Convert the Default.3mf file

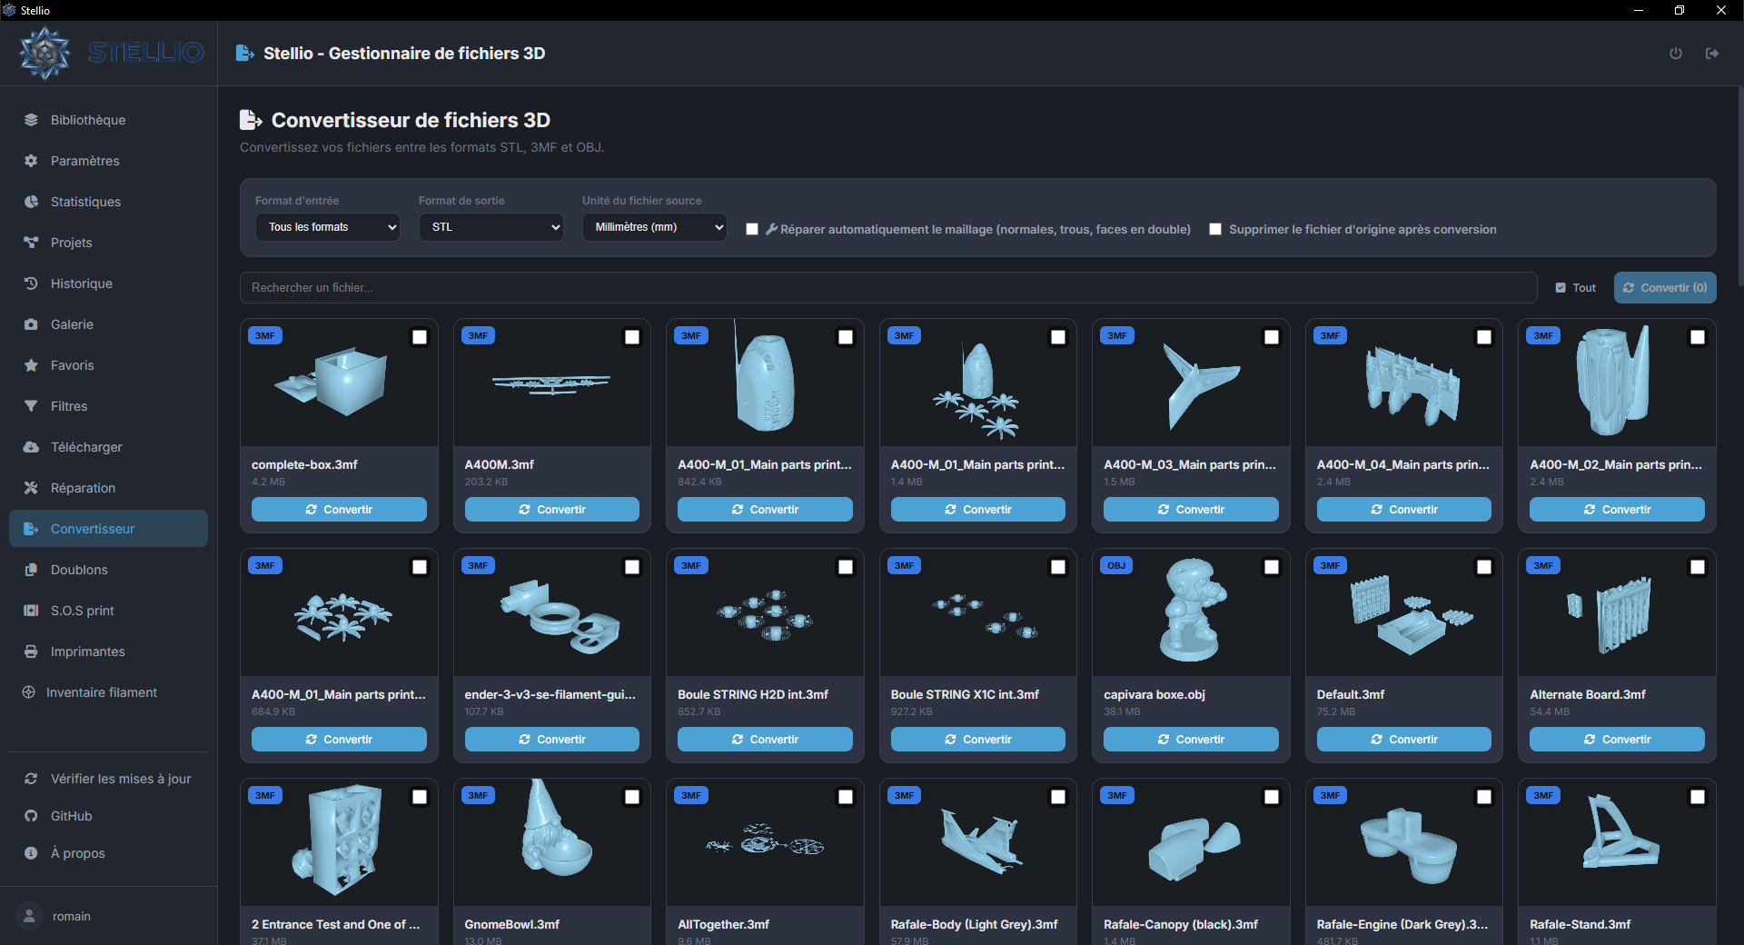(x=1404, y=740)
